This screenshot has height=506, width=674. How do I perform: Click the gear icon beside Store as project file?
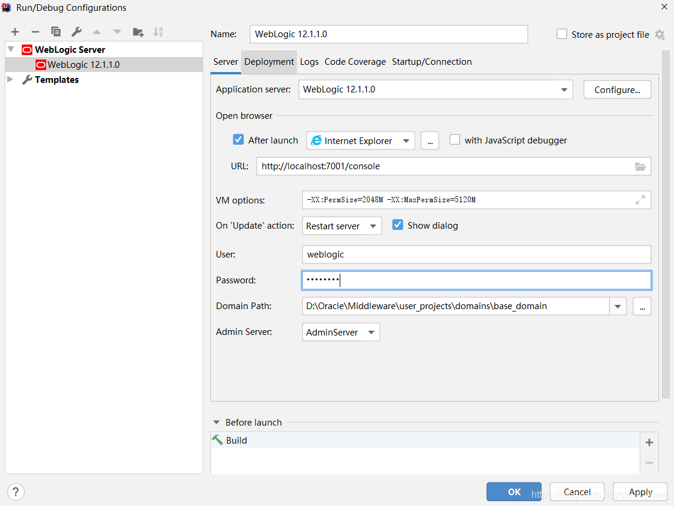point(660,34)
